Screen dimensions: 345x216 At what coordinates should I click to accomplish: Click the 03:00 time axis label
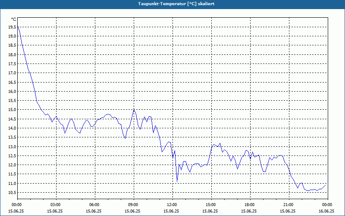56,205
